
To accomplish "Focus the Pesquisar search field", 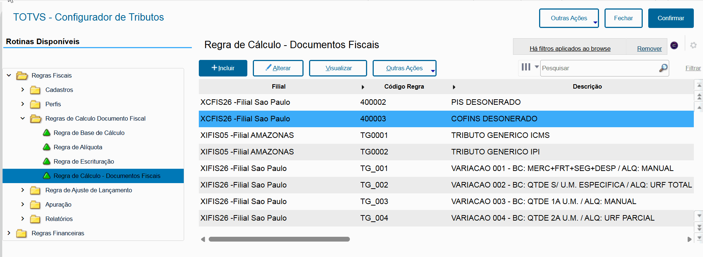I will click(x=599, y=68).
